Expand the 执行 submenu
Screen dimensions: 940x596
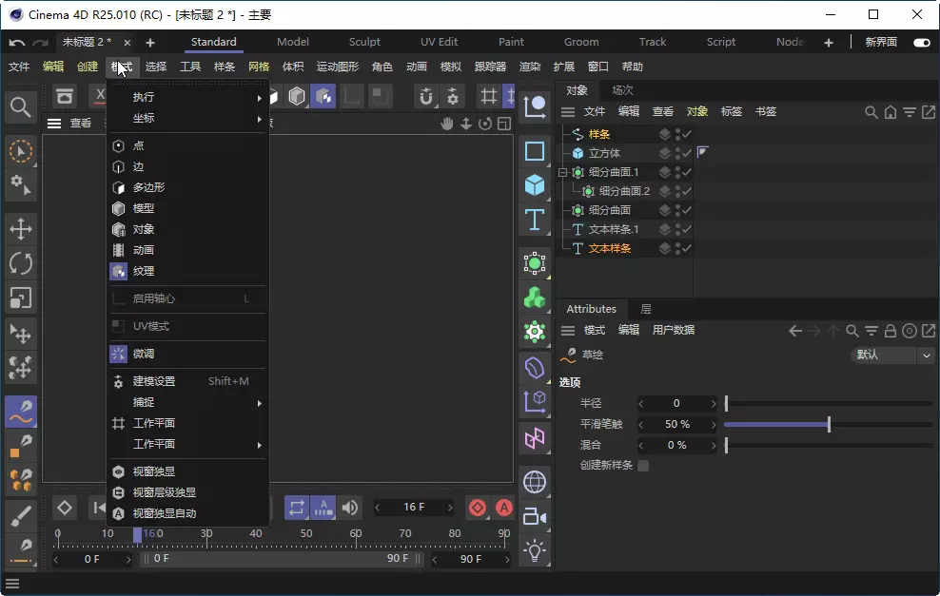[187, 97]
